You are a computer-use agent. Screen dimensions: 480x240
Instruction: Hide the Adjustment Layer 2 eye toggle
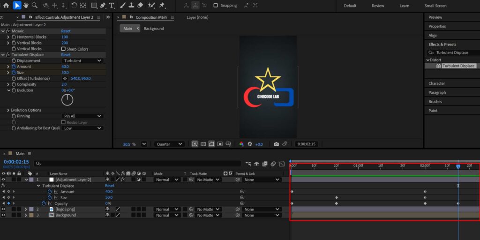(3, 180)
